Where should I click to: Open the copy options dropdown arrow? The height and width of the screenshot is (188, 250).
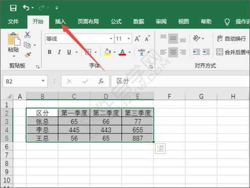35,45
